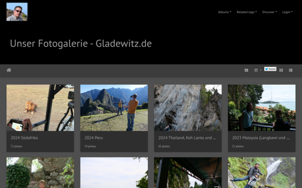Share the gallery with Tweet button
Viewport: 302px width, 188px height.
[x=270, y=69]
